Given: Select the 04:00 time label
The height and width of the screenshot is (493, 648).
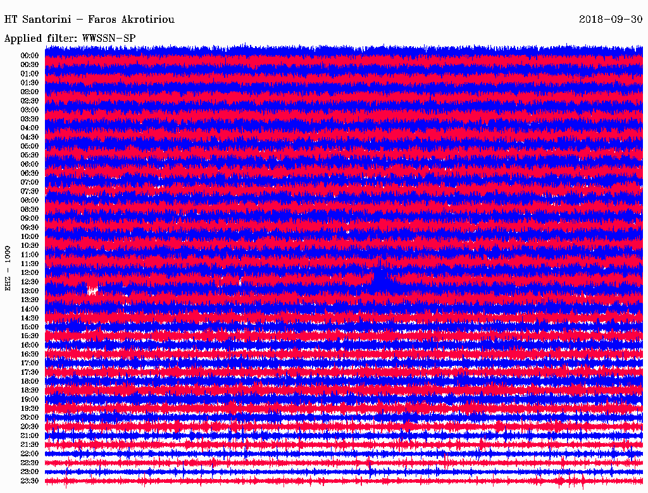Looking at the screenshot, I should pos(30,128).
